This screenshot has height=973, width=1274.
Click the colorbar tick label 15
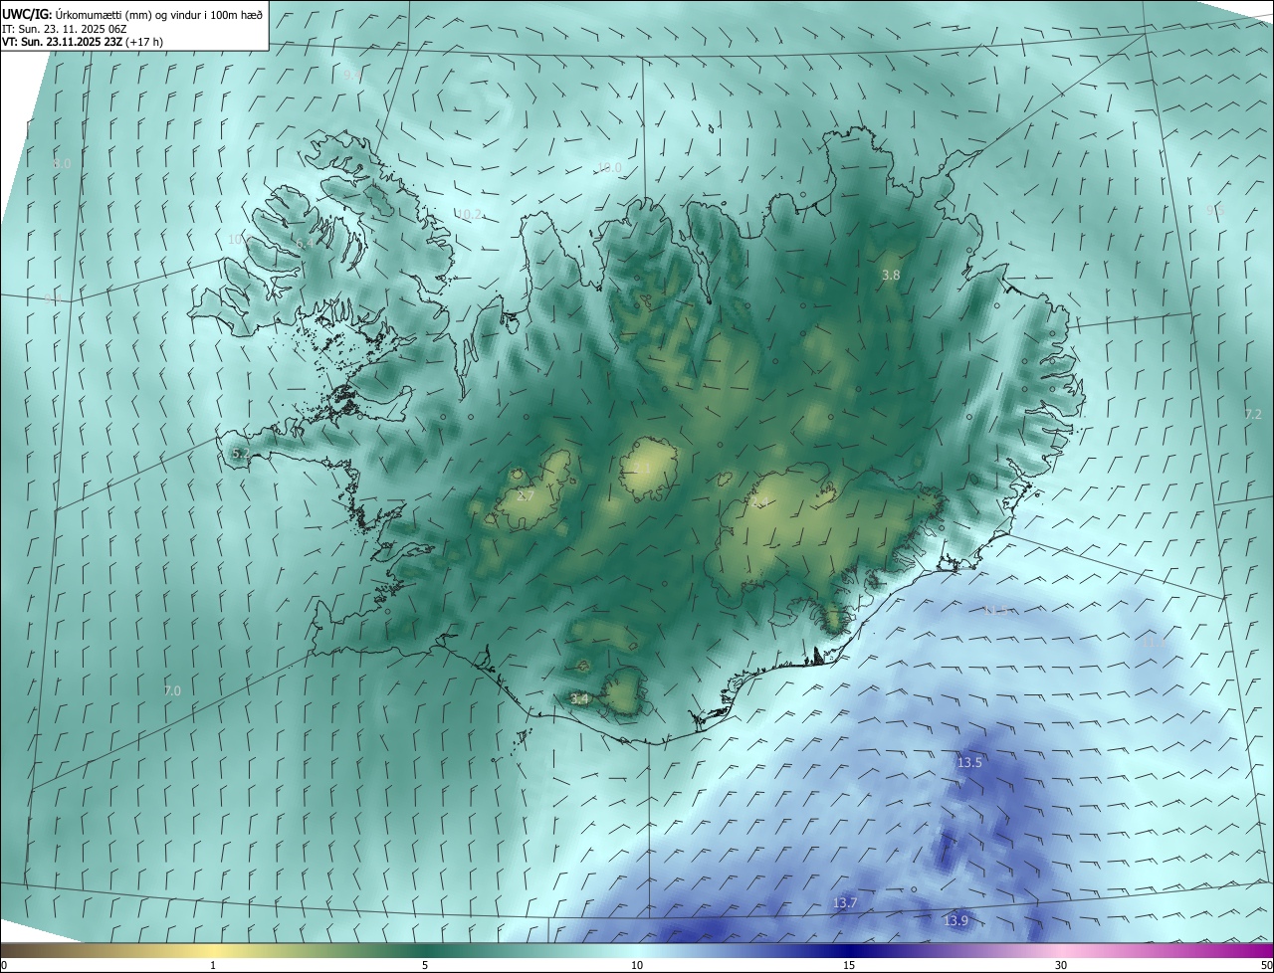849,965
